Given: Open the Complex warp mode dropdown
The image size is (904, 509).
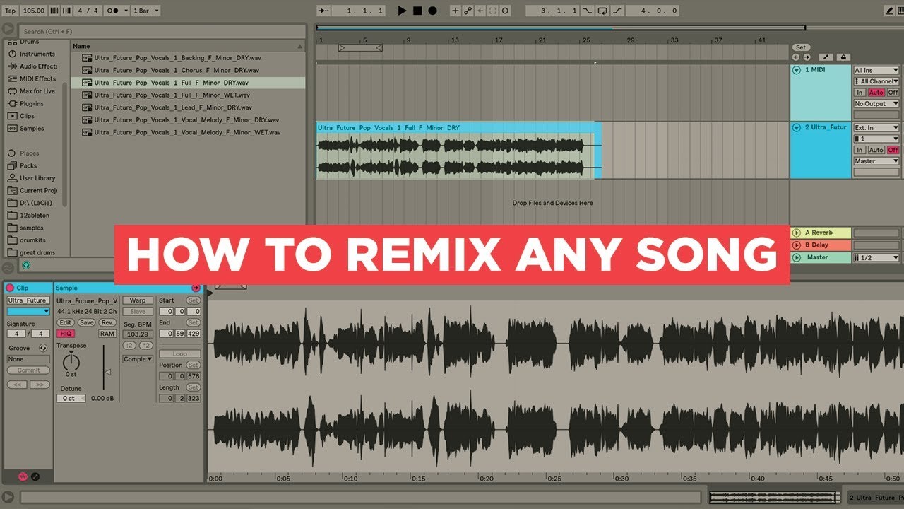Looking at the screenshot, I should 138,359.
